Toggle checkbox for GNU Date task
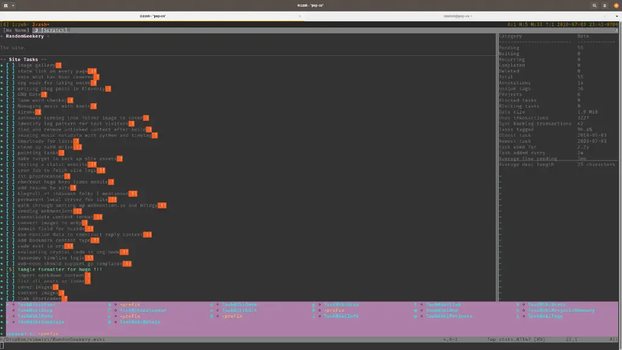 click(x=10, y=94)
